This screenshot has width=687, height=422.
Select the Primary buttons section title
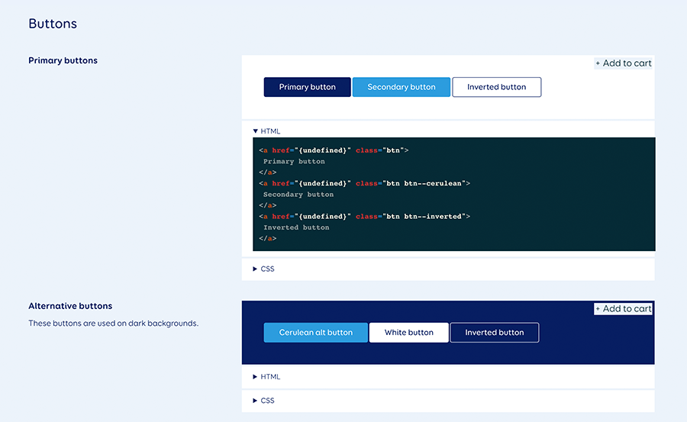point(63,60)
